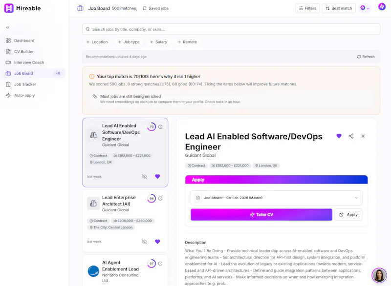391x286 pixels.
Task: Close the job detail panel
Action: pyautogui.click(x=363, y=136)
